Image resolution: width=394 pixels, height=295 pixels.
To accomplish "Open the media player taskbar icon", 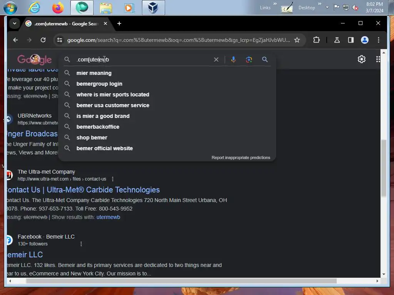I will point(129,8).
